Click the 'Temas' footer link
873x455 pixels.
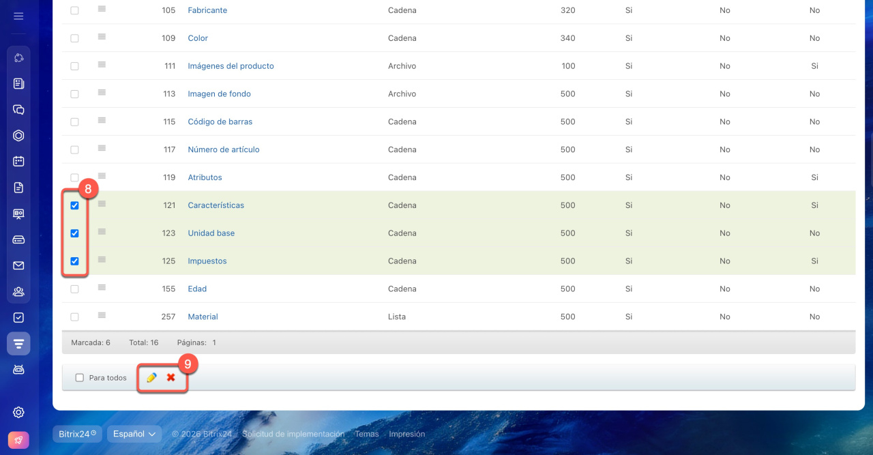point(366,434)
